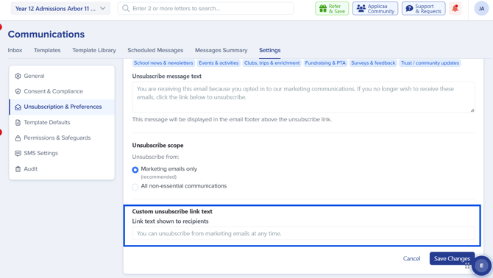493x278 pixels.
Task: Click the Trust / community updates tag
Action: click(430, 63)
